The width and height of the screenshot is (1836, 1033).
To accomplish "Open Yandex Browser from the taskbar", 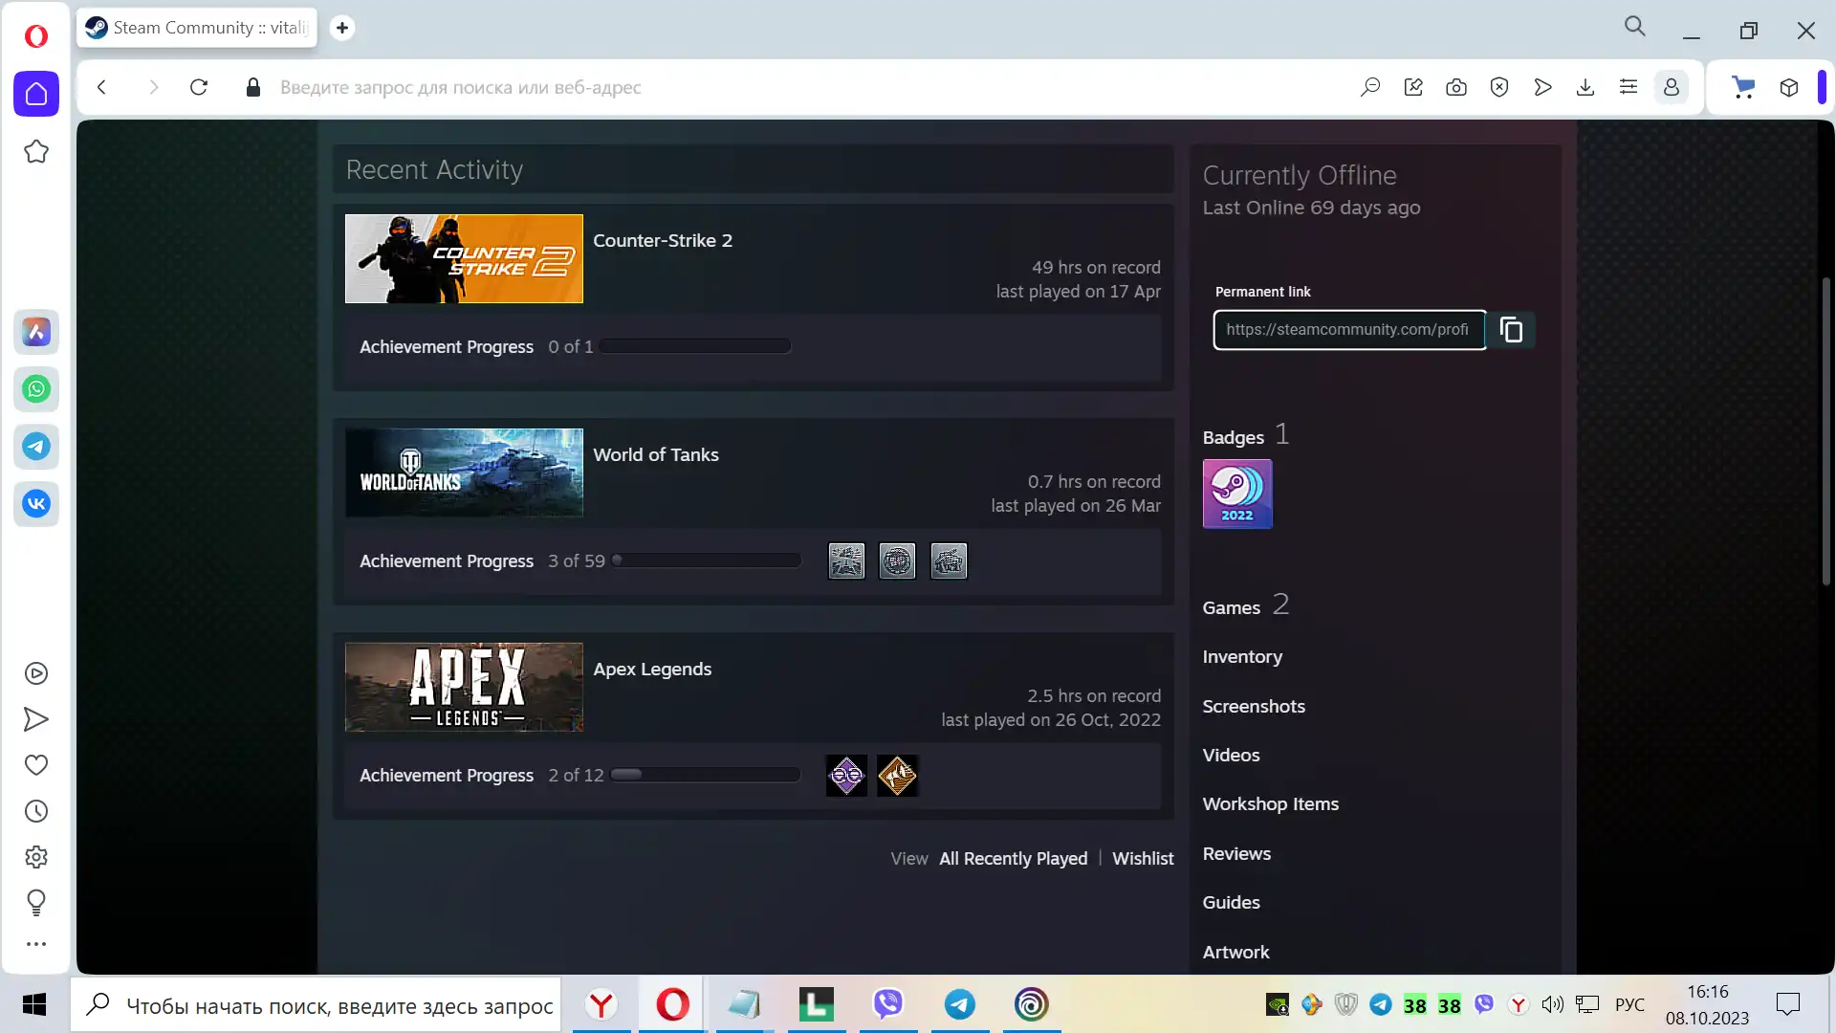I will point(601,1004).
